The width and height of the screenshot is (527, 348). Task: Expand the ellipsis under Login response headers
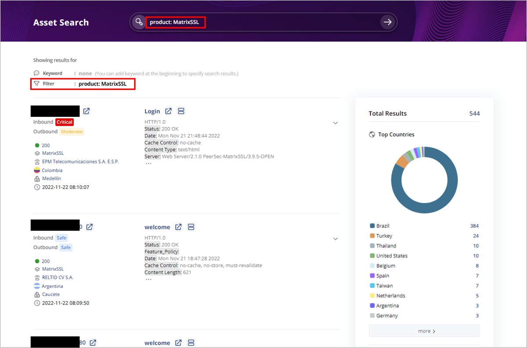148,163
